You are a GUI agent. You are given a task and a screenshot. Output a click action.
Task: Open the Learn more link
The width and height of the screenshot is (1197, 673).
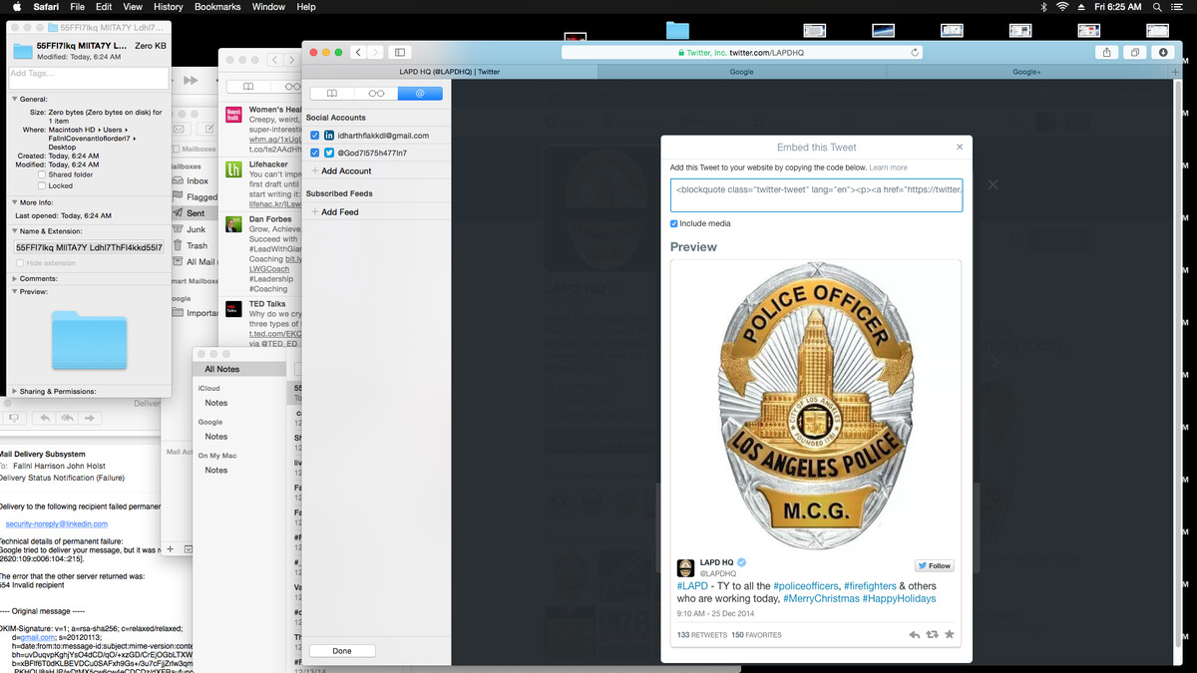click(888, 168)
